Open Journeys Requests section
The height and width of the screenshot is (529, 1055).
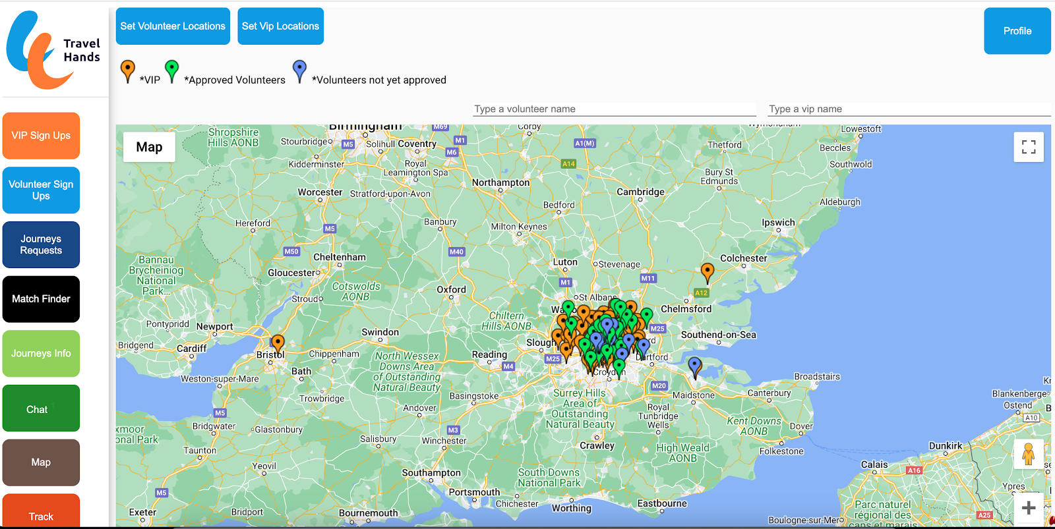(41, 244)
